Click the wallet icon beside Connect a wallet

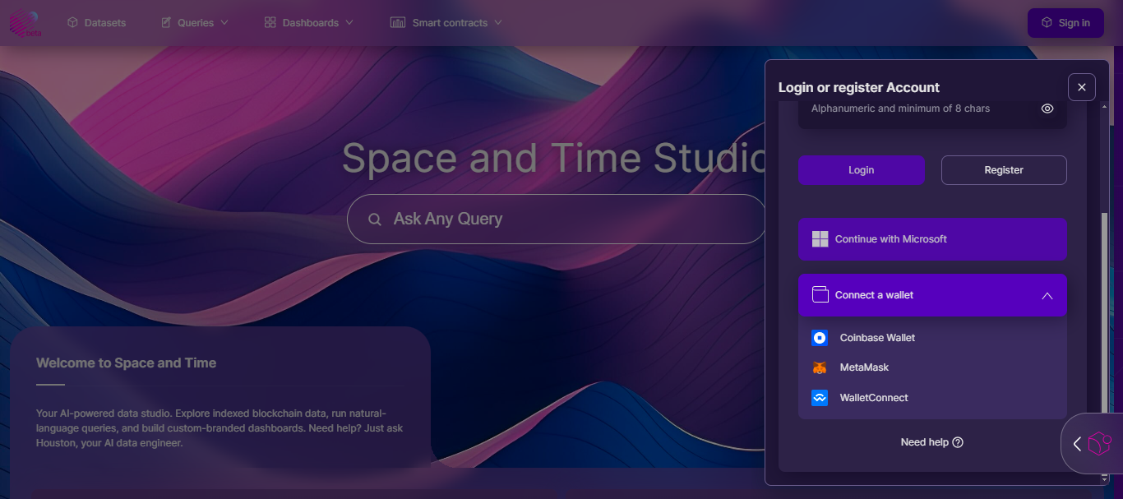(820, 295)
